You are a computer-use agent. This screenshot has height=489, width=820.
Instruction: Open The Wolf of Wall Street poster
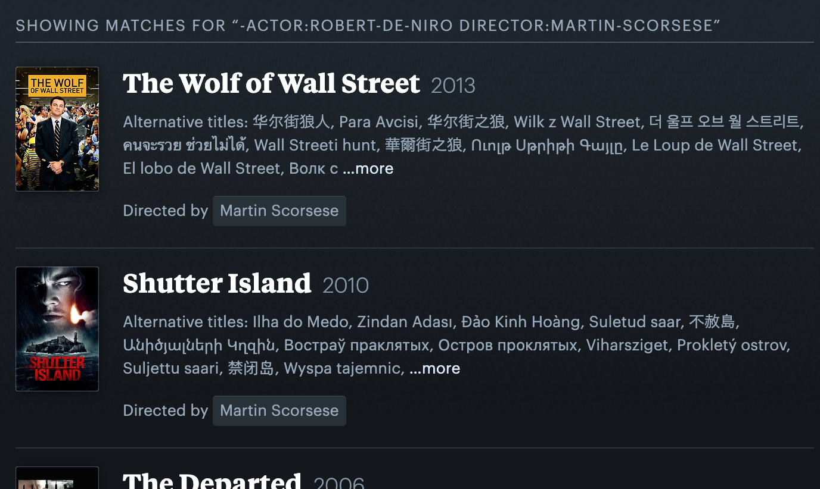coord(57,129)
